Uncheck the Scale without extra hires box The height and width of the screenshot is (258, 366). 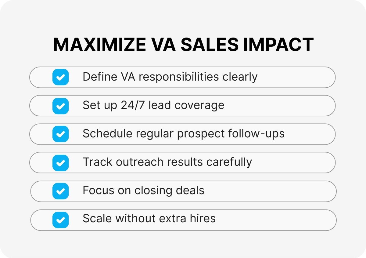[x=60, y=220]
